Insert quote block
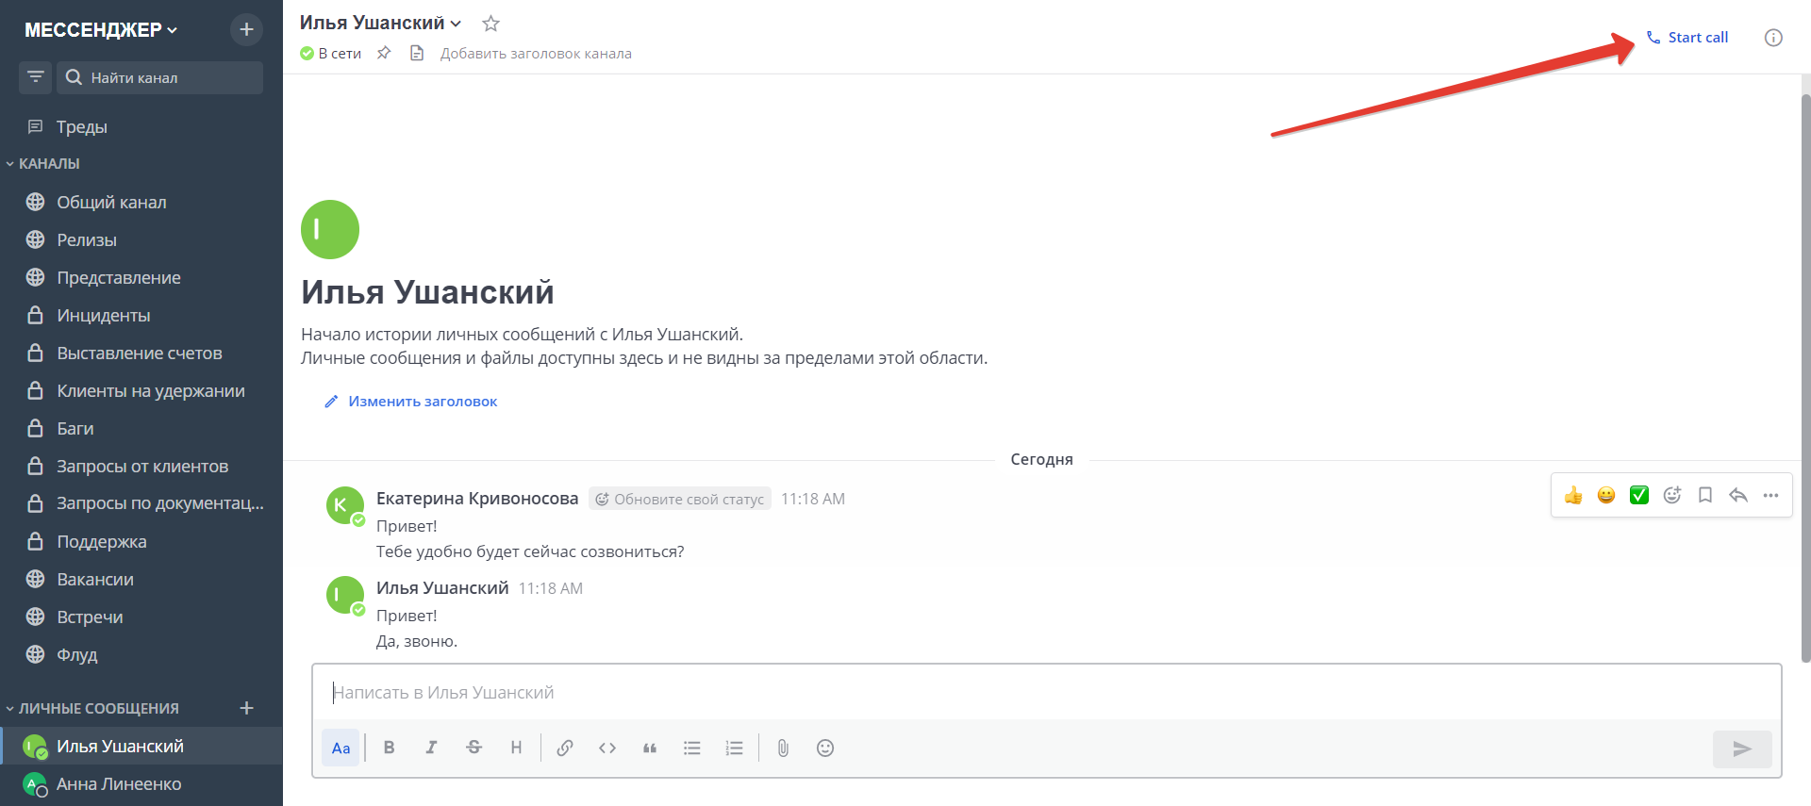The height and width of the screenshot is (806, 1811). coord(650,748)
